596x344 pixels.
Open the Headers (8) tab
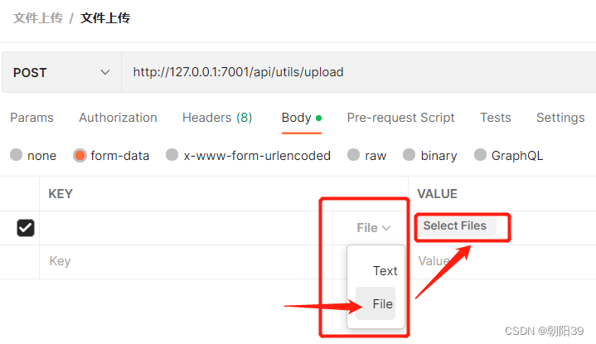[x=217, y=118]
